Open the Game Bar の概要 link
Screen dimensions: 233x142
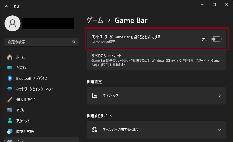pos(103,42)
